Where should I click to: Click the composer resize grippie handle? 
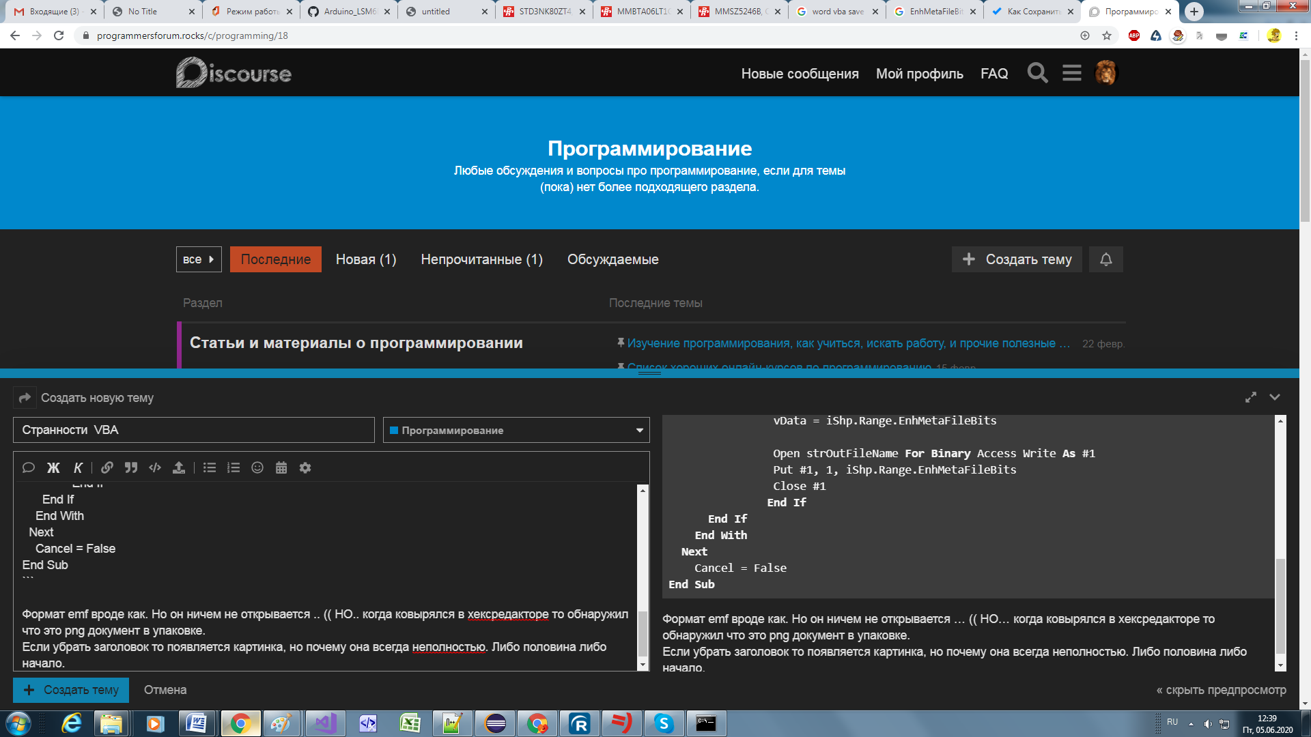pos(649,373)
